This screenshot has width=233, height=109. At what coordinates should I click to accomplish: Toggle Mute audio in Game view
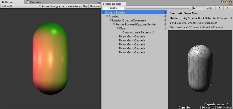pos(95,6)
